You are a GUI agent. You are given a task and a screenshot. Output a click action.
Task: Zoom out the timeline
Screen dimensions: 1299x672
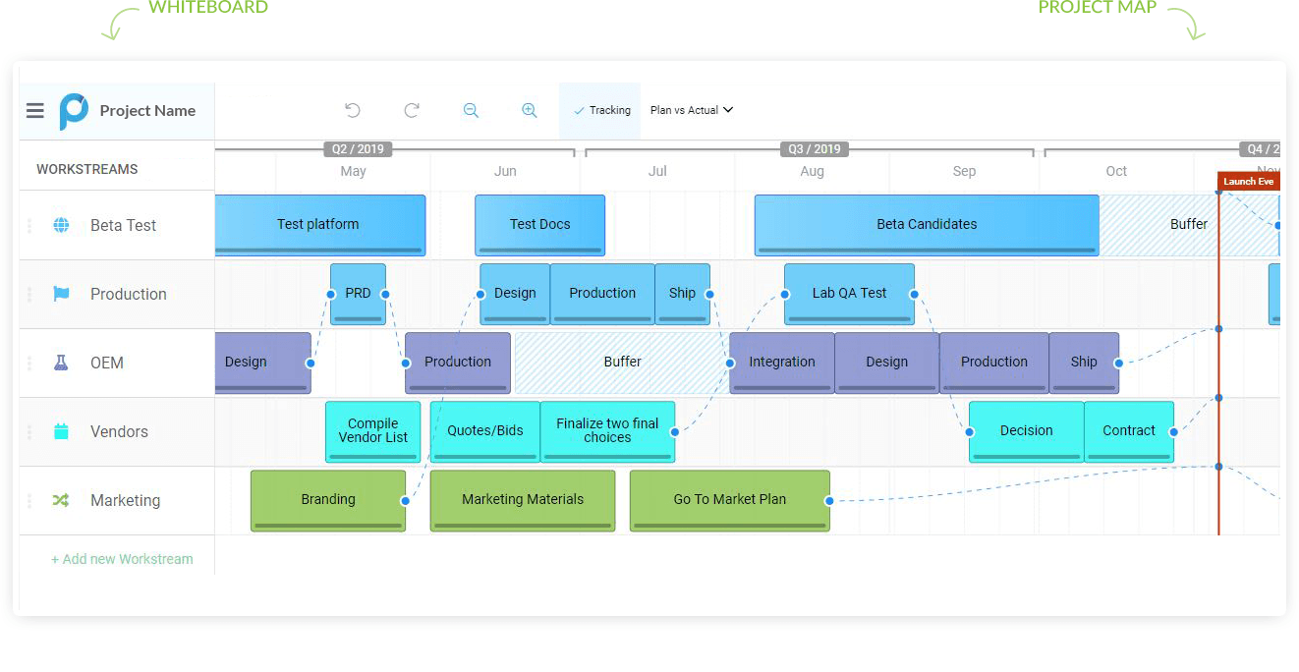click(x=471, y=111)
